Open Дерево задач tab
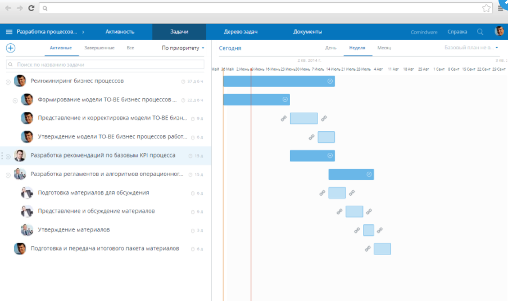This screenshot has height=301, width=508. click(241, 32)
